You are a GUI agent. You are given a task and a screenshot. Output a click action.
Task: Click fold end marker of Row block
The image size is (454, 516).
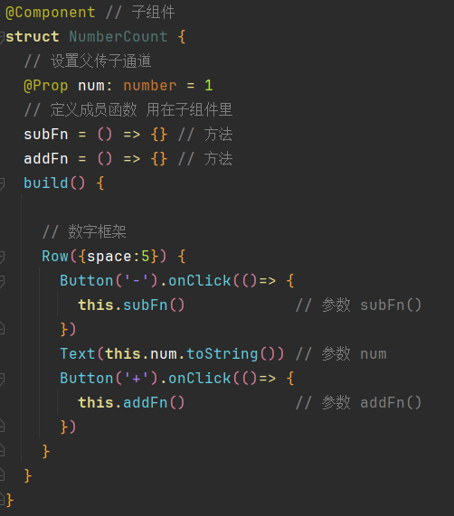[x=1, y=451]
